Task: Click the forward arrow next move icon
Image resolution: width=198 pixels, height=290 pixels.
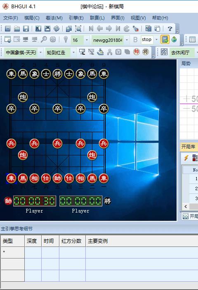Action: pyautogui.click(x=109, y=29)
